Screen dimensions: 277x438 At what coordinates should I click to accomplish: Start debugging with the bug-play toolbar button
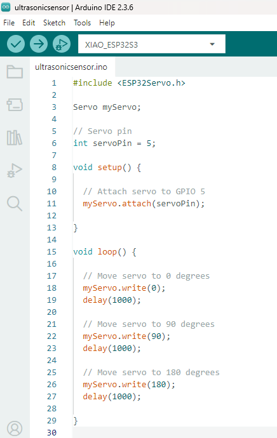(x=62, y=44)
